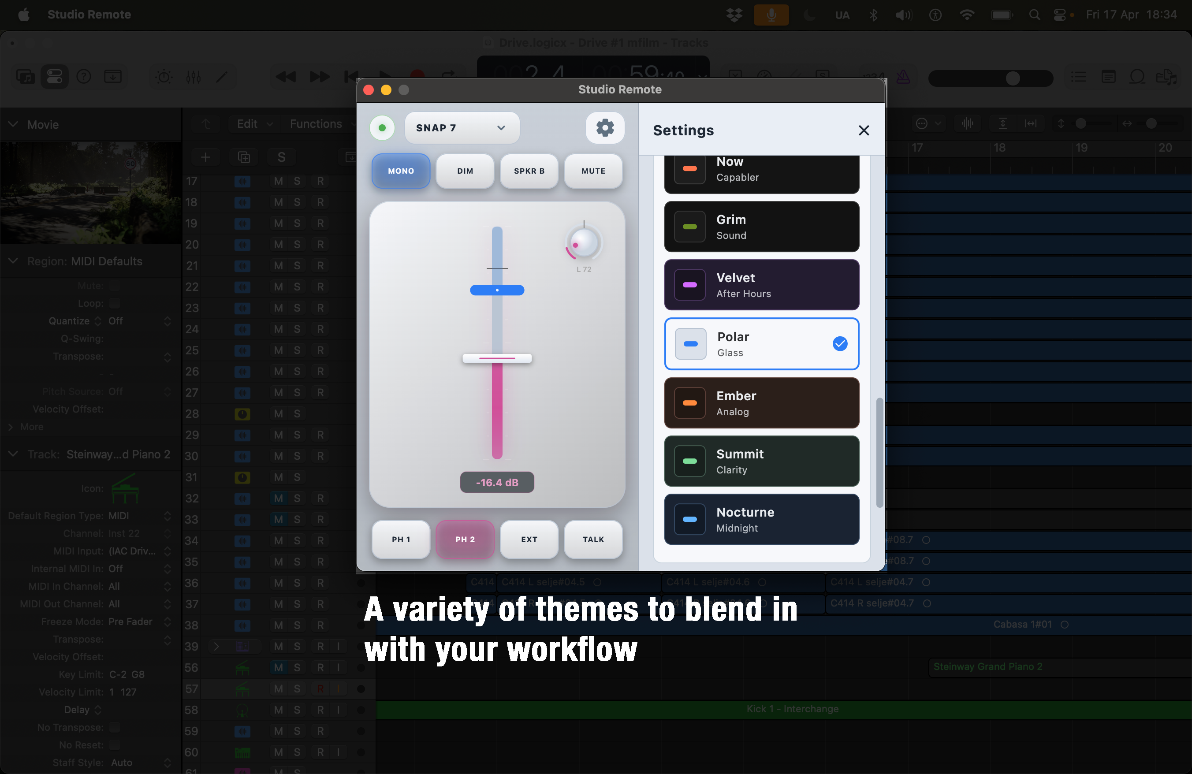This screenshot has height=774, width=1192.
Task: Toggle the Loop checkbox in the Region panel
Action: tap(115, 303)
